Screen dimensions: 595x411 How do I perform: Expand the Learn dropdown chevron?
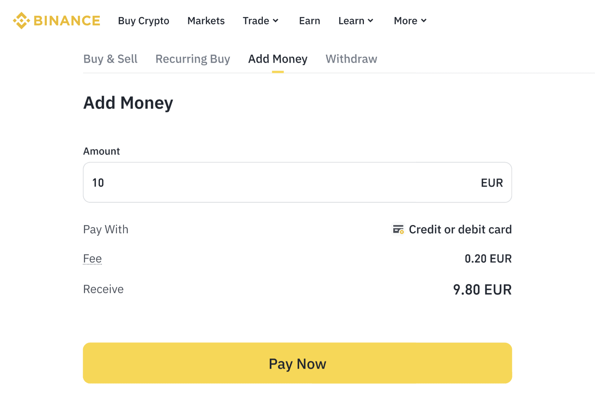370,21
